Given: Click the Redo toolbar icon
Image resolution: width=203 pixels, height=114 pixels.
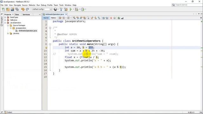Looking at the screenshot, I should pos(27,9).
